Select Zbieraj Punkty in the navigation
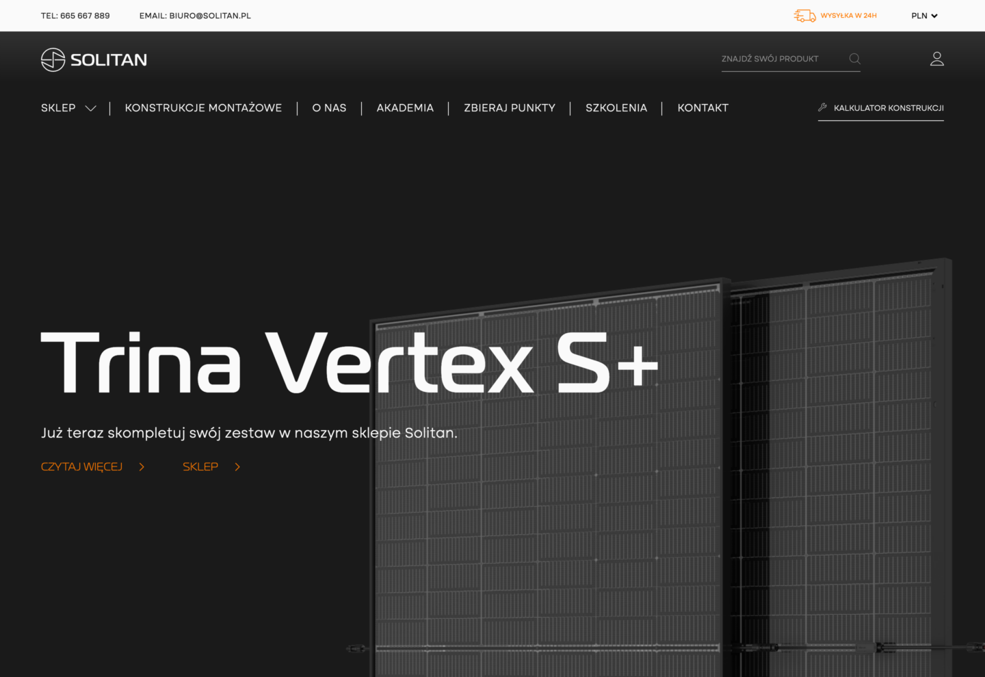The width and height of the screenshot is (985, 677). (x=510, y=108)
